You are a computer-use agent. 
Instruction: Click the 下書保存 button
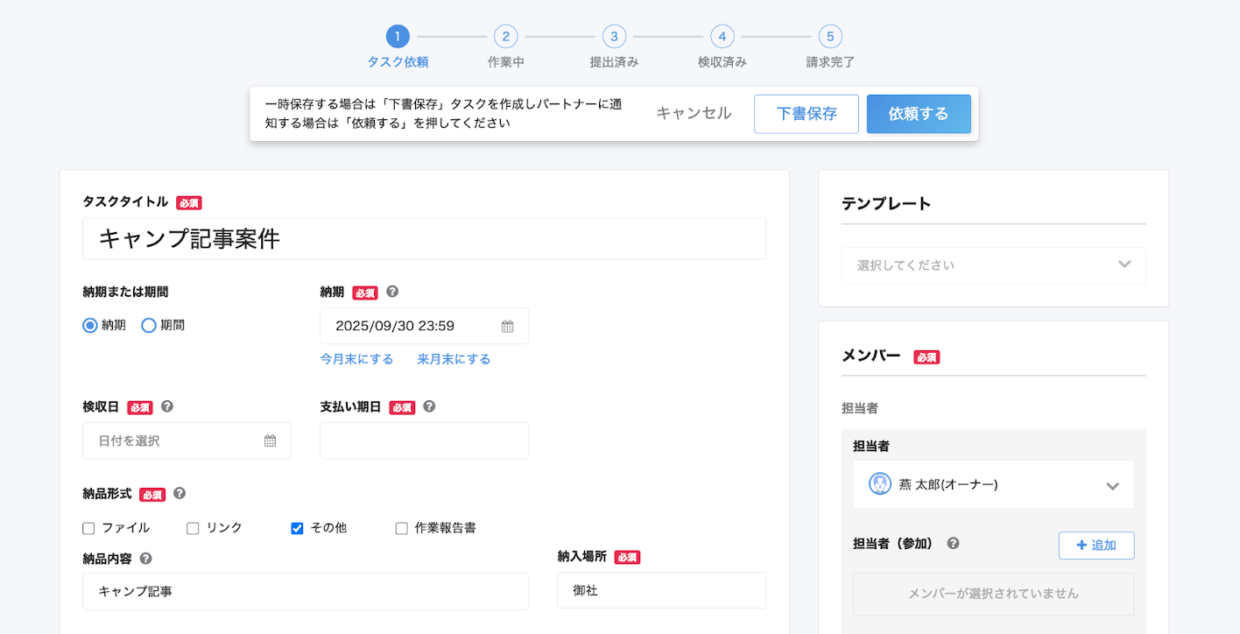click(x=807, y=114)
